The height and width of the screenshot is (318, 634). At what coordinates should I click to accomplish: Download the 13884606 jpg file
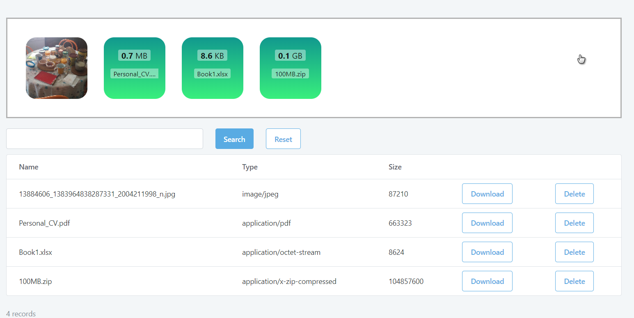tap(487, 194)
